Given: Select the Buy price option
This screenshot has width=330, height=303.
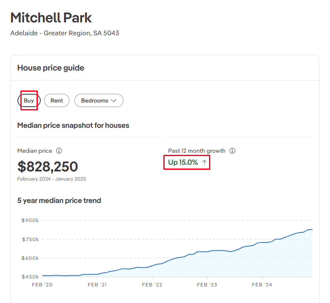Looking at the screenshot, I should pyautogui.click(x=29, y=100).
